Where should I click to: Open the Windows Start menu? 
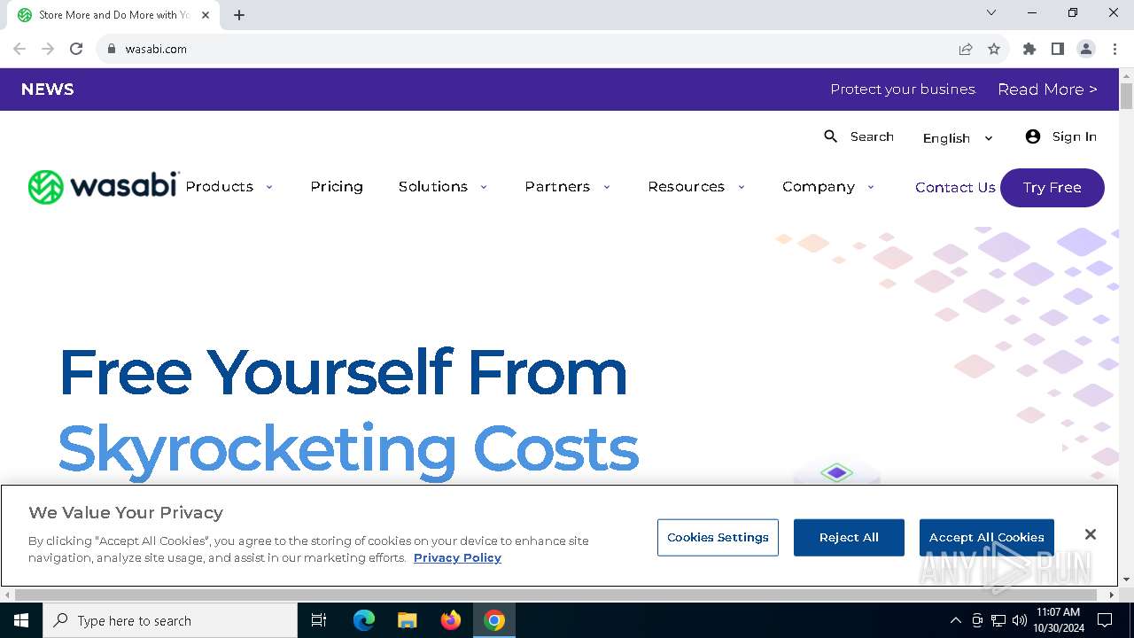click(x=21, y=620)
